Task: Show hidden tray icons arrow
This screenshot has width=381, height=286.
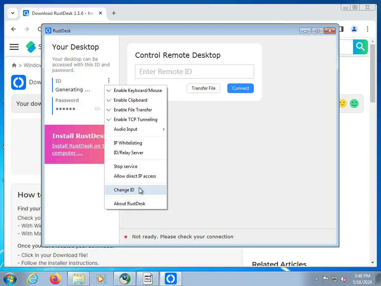Action: pos(316,279)
